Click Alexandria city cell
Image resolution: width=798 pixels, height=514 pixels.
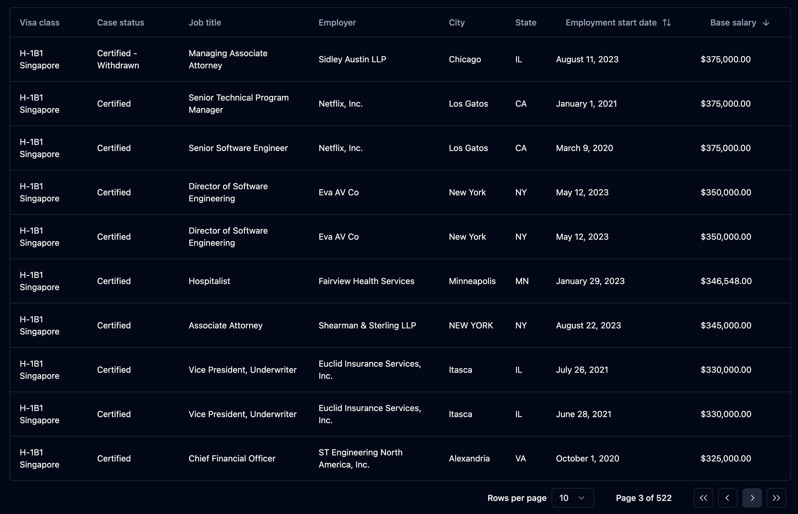click(x=469, y=459)
